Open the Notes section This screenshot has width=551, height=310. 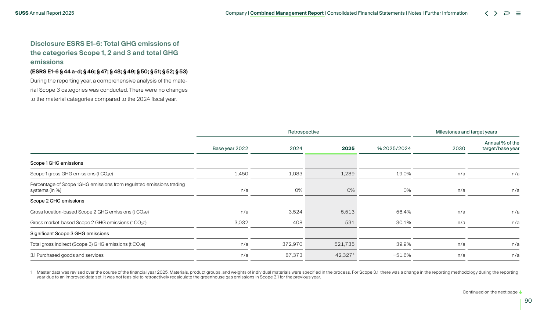click(x=415, y=13)
